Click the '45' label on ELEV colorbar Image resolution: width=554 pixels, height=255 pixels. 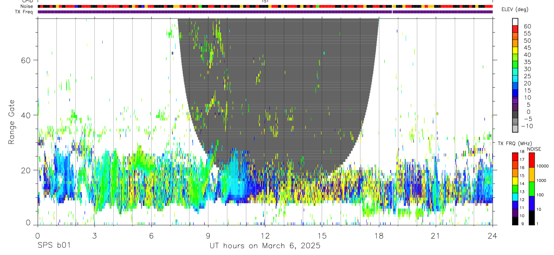527,48
